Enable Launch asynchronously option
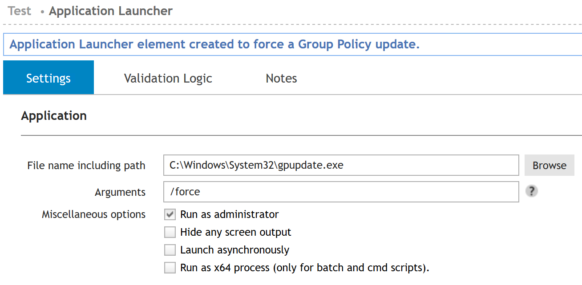The image size is (582, 285). [x=170, y=249]
